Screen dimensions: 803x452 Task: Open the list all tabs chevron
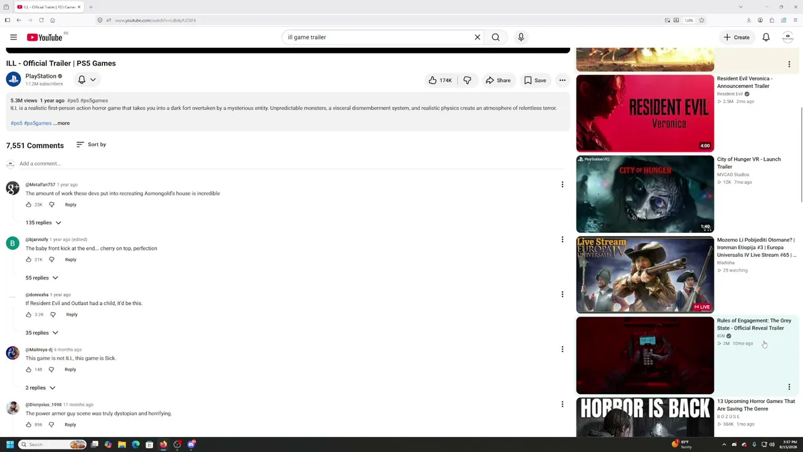coord(740,7)
